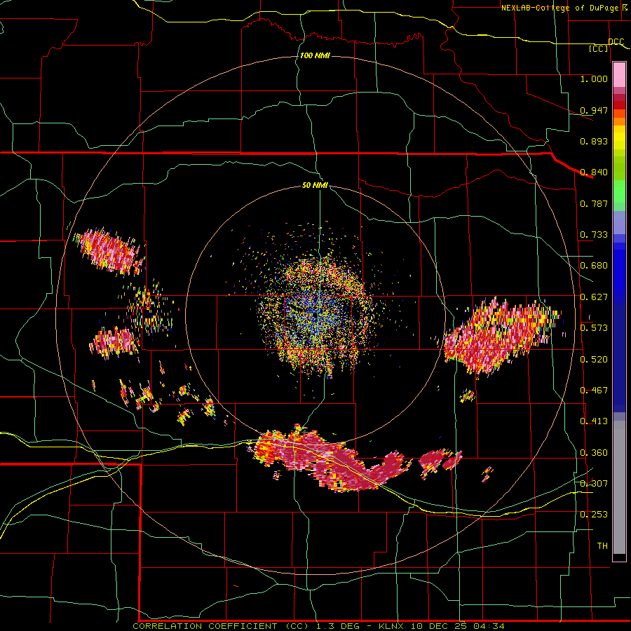
Task: Click the 0.253 legend value
Action: 594,515
